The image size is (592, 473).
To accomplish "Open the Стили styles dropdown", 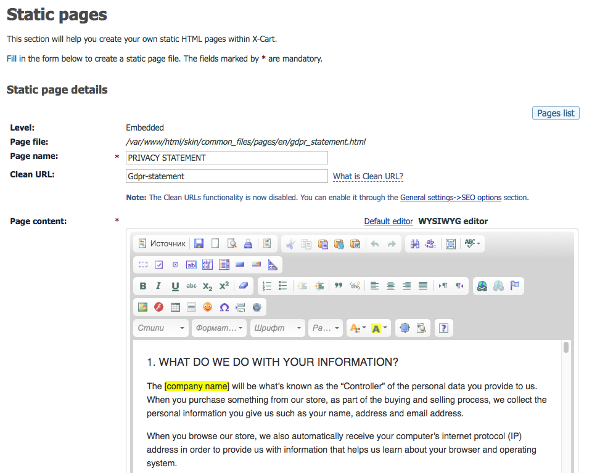I will coord(161,328).
